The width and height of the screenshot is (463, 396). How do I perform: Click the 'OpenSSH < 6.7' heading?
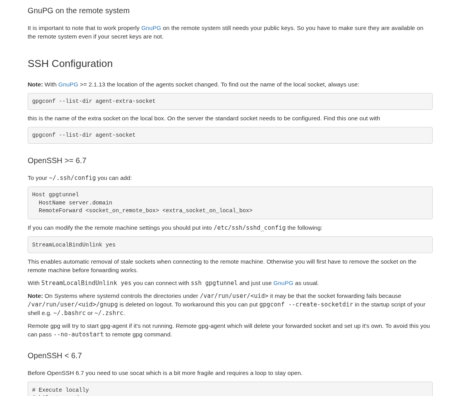click(x=55, y=356)
